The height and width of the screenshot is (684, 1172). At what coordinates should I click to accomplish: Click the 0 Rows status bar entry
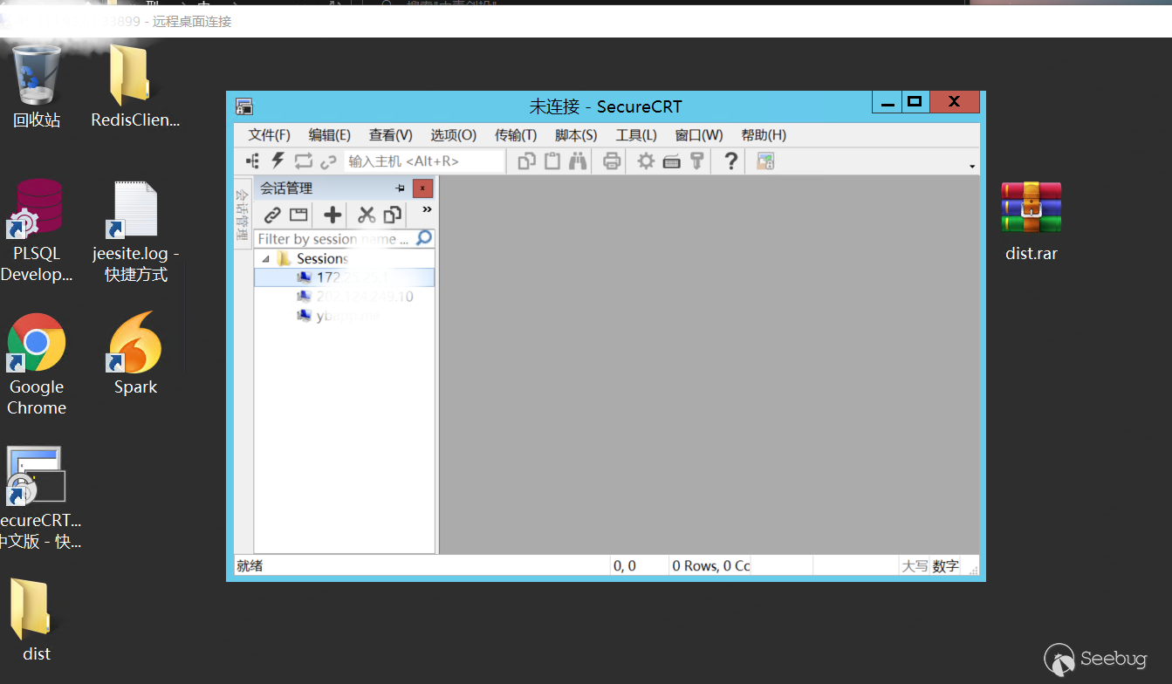[709, 566]
